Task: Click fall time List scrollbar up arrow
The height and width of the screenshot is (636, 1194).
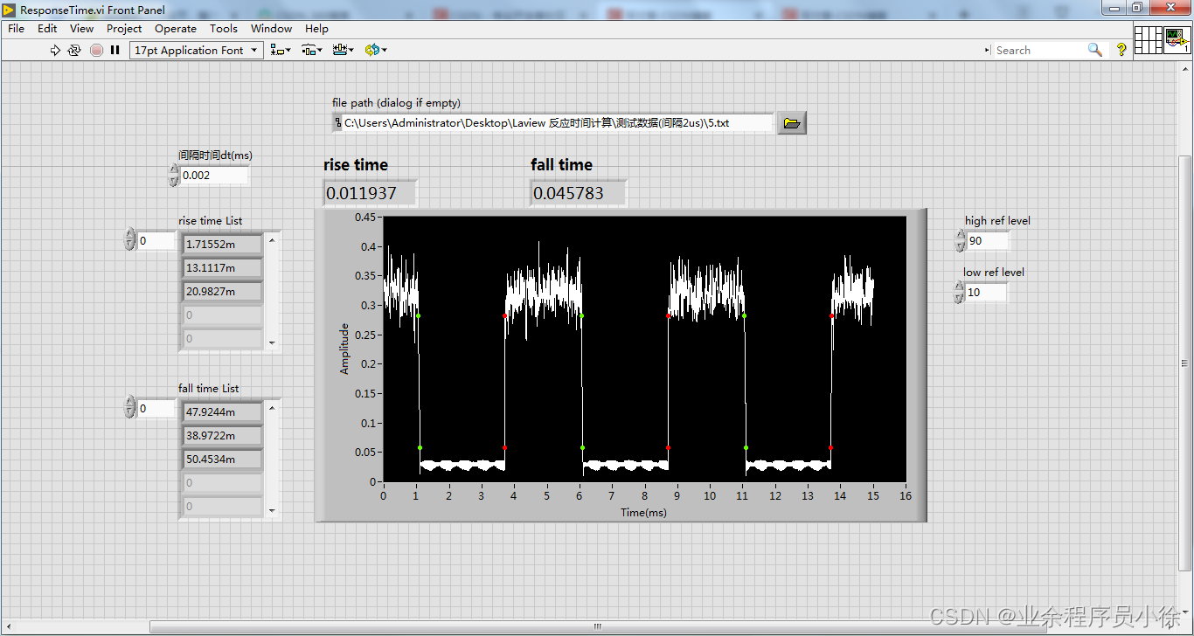Action: 272,407
